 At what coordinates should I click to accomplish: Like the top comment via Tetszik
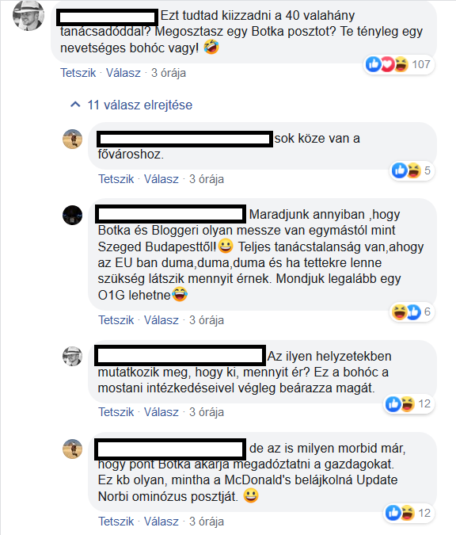point(78,73)
